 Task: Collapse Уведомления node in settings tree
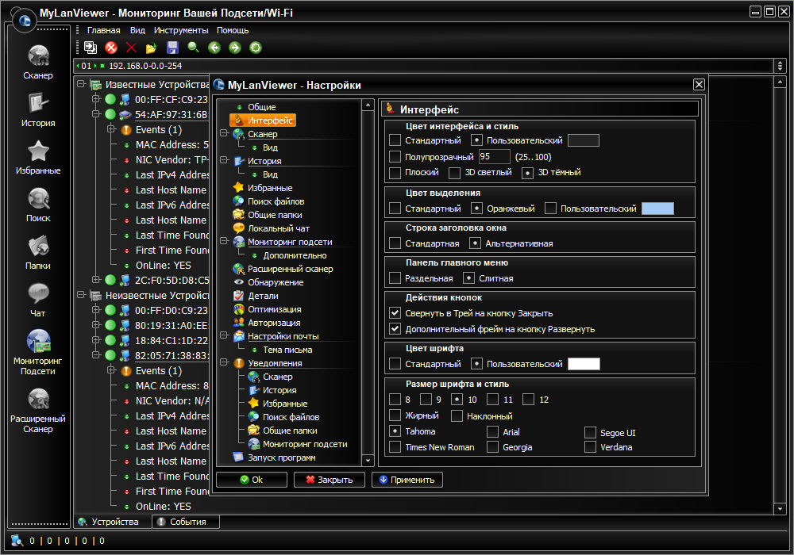pos(225,362)
